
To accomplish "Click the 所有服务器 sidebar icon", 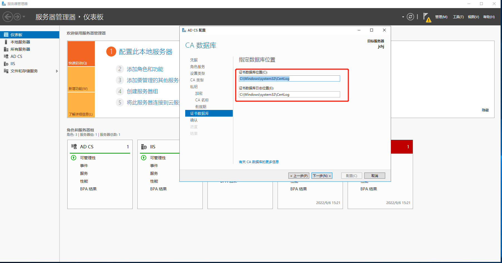I will coord(6,49).
